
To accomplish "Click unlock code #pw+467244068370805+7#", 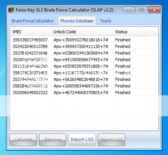I will (x=81, y=93).
